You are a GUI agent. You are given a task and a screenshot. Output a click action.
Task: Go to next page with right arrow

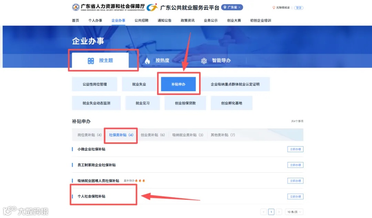[279, 212]
